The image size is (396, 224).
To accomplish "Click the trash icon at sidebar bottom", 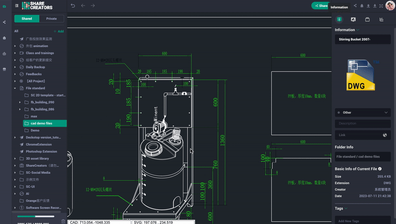I will click(63, 221).
